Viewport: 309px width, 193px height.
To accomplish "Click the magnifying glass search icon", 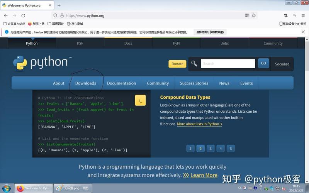I will point(194,64).
